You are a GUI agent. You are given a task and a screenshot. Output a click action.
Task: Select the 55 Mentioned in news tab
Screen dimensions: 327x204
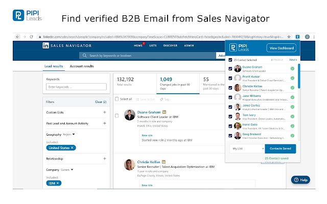pos(213,83)
